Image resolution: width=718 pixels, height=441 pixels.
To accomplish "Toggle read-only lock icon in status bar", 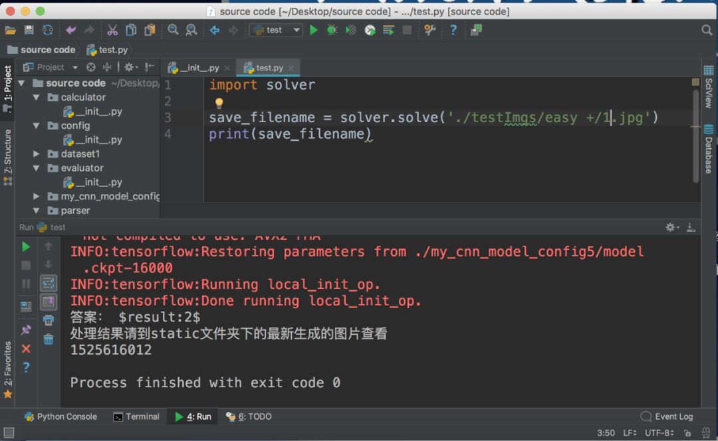I will (x=687, y=433).
